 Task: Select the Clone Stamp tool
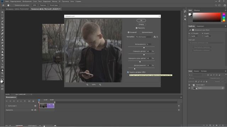point(2,40)
